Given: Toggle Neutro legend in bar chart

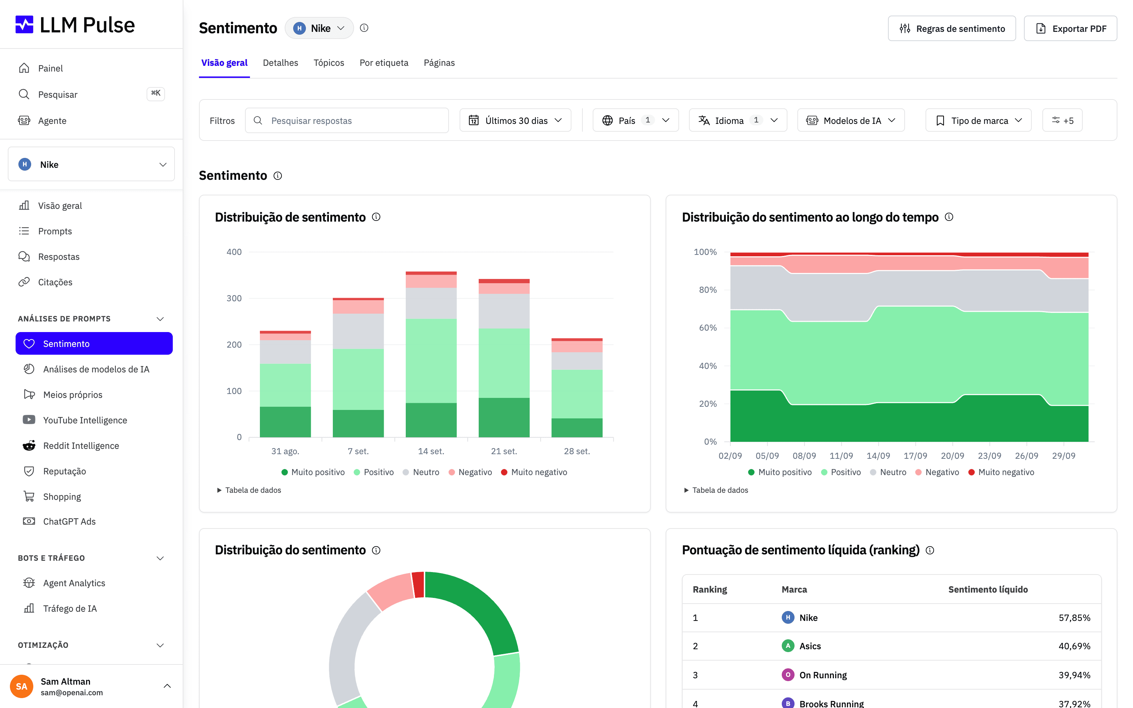Looking at the screenshot, I should click(421, 472).
